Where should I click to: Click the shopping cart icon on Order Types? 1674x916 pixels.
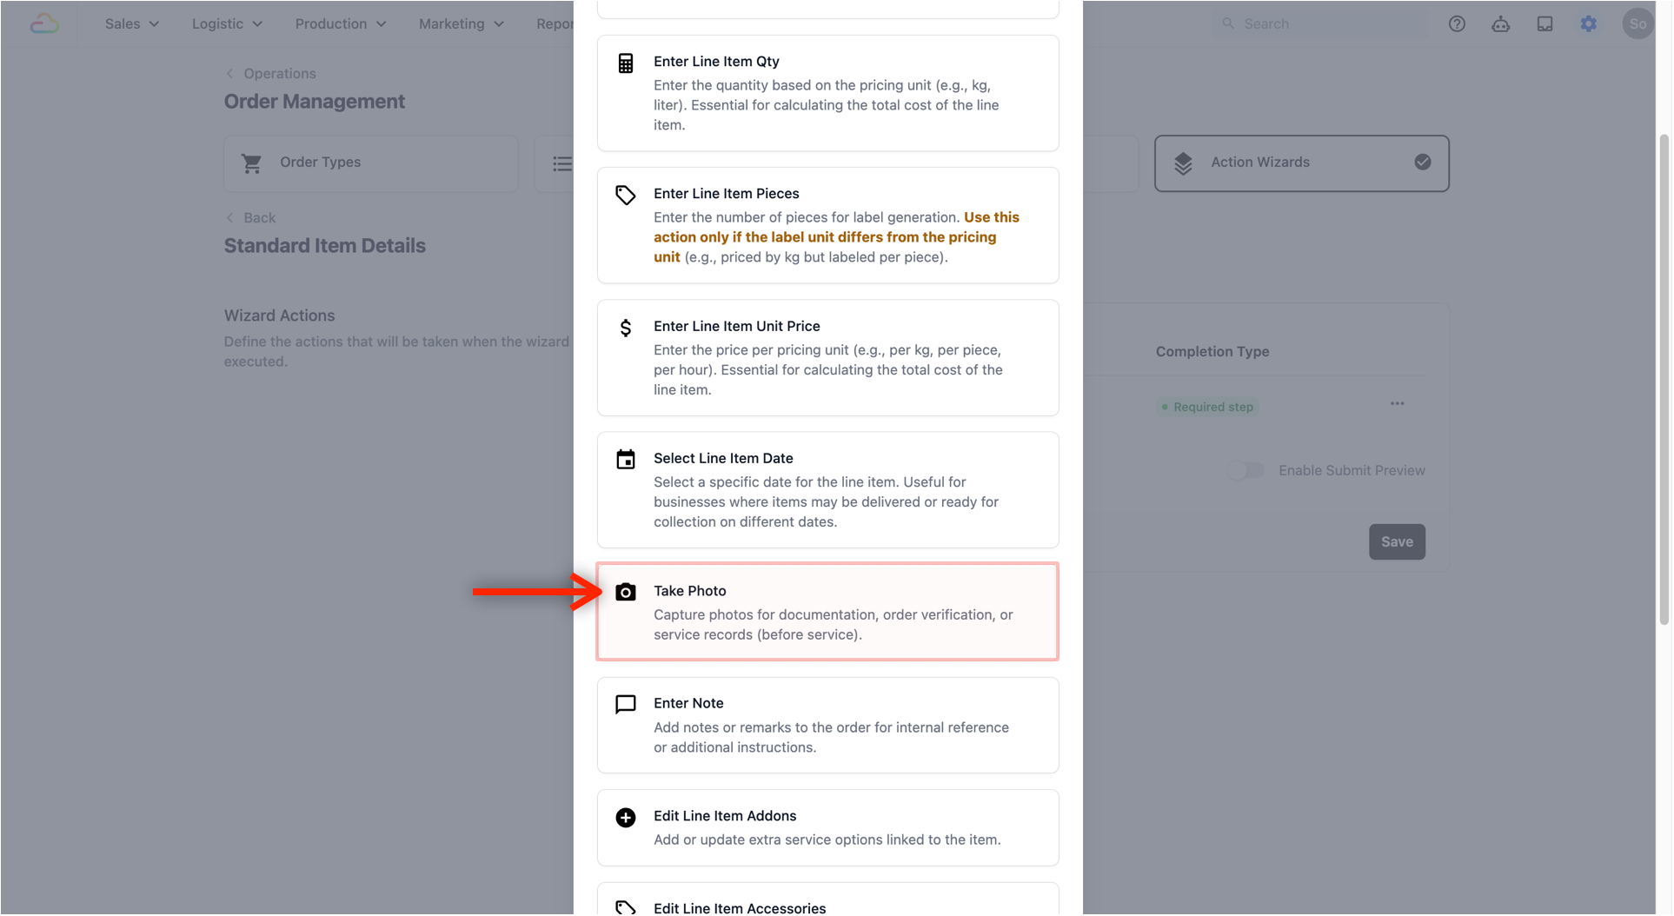(251, 163)
